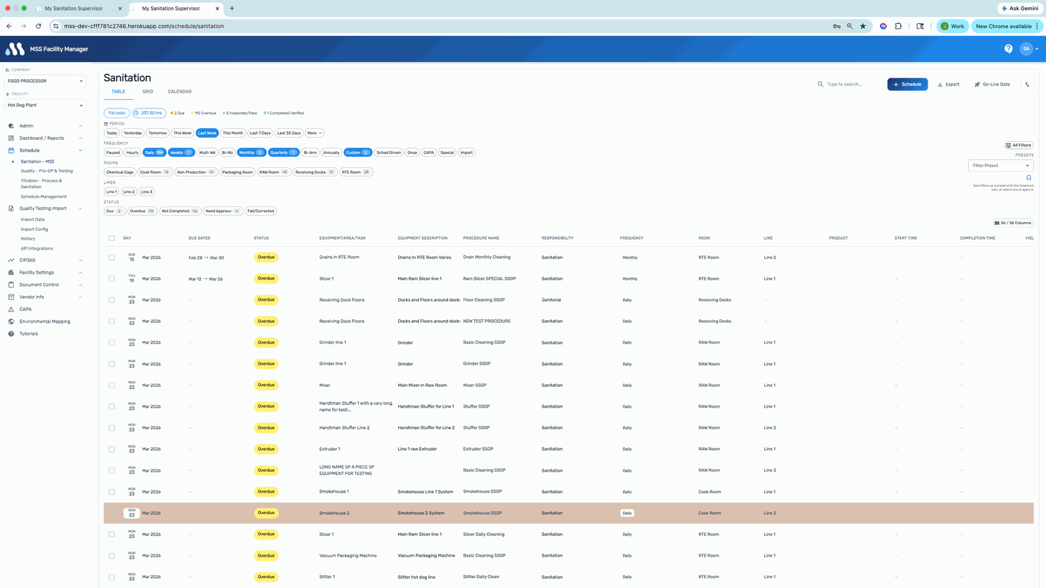The image size is (1046, 588).
Task: Collapse the Schedule section chevron
Action: [x=80, y=150]
